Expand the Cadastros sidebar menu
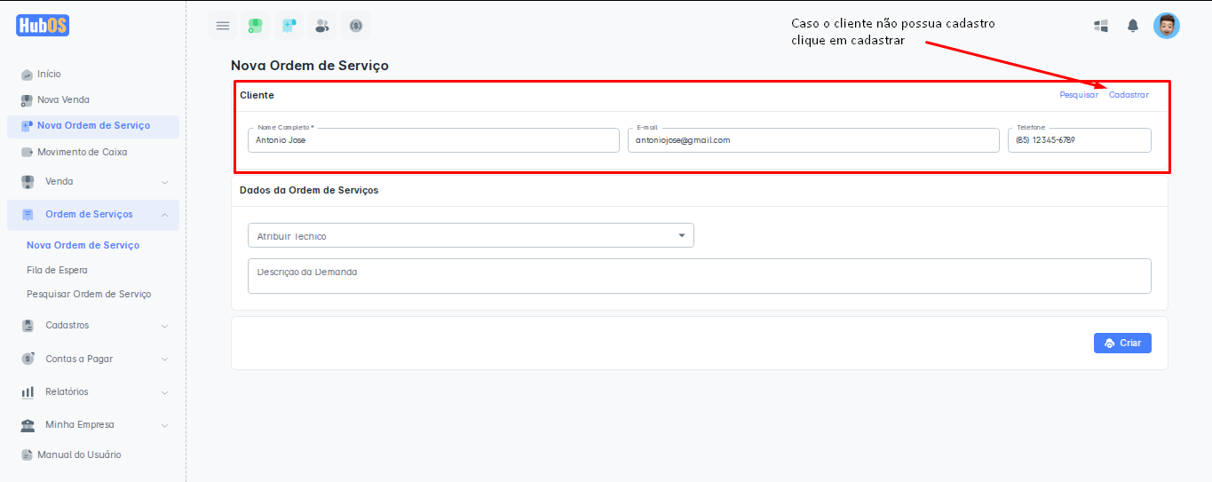Viewport: 1212px width, 482px height. pos(92,326)
